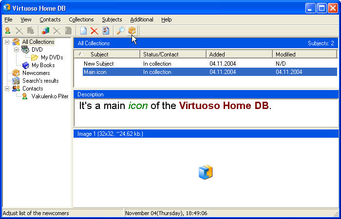Image resolution: width=341 pixels, height=219 pixels.
Task: Select Newcomers label in tree
Action: (x=36, y=73)
